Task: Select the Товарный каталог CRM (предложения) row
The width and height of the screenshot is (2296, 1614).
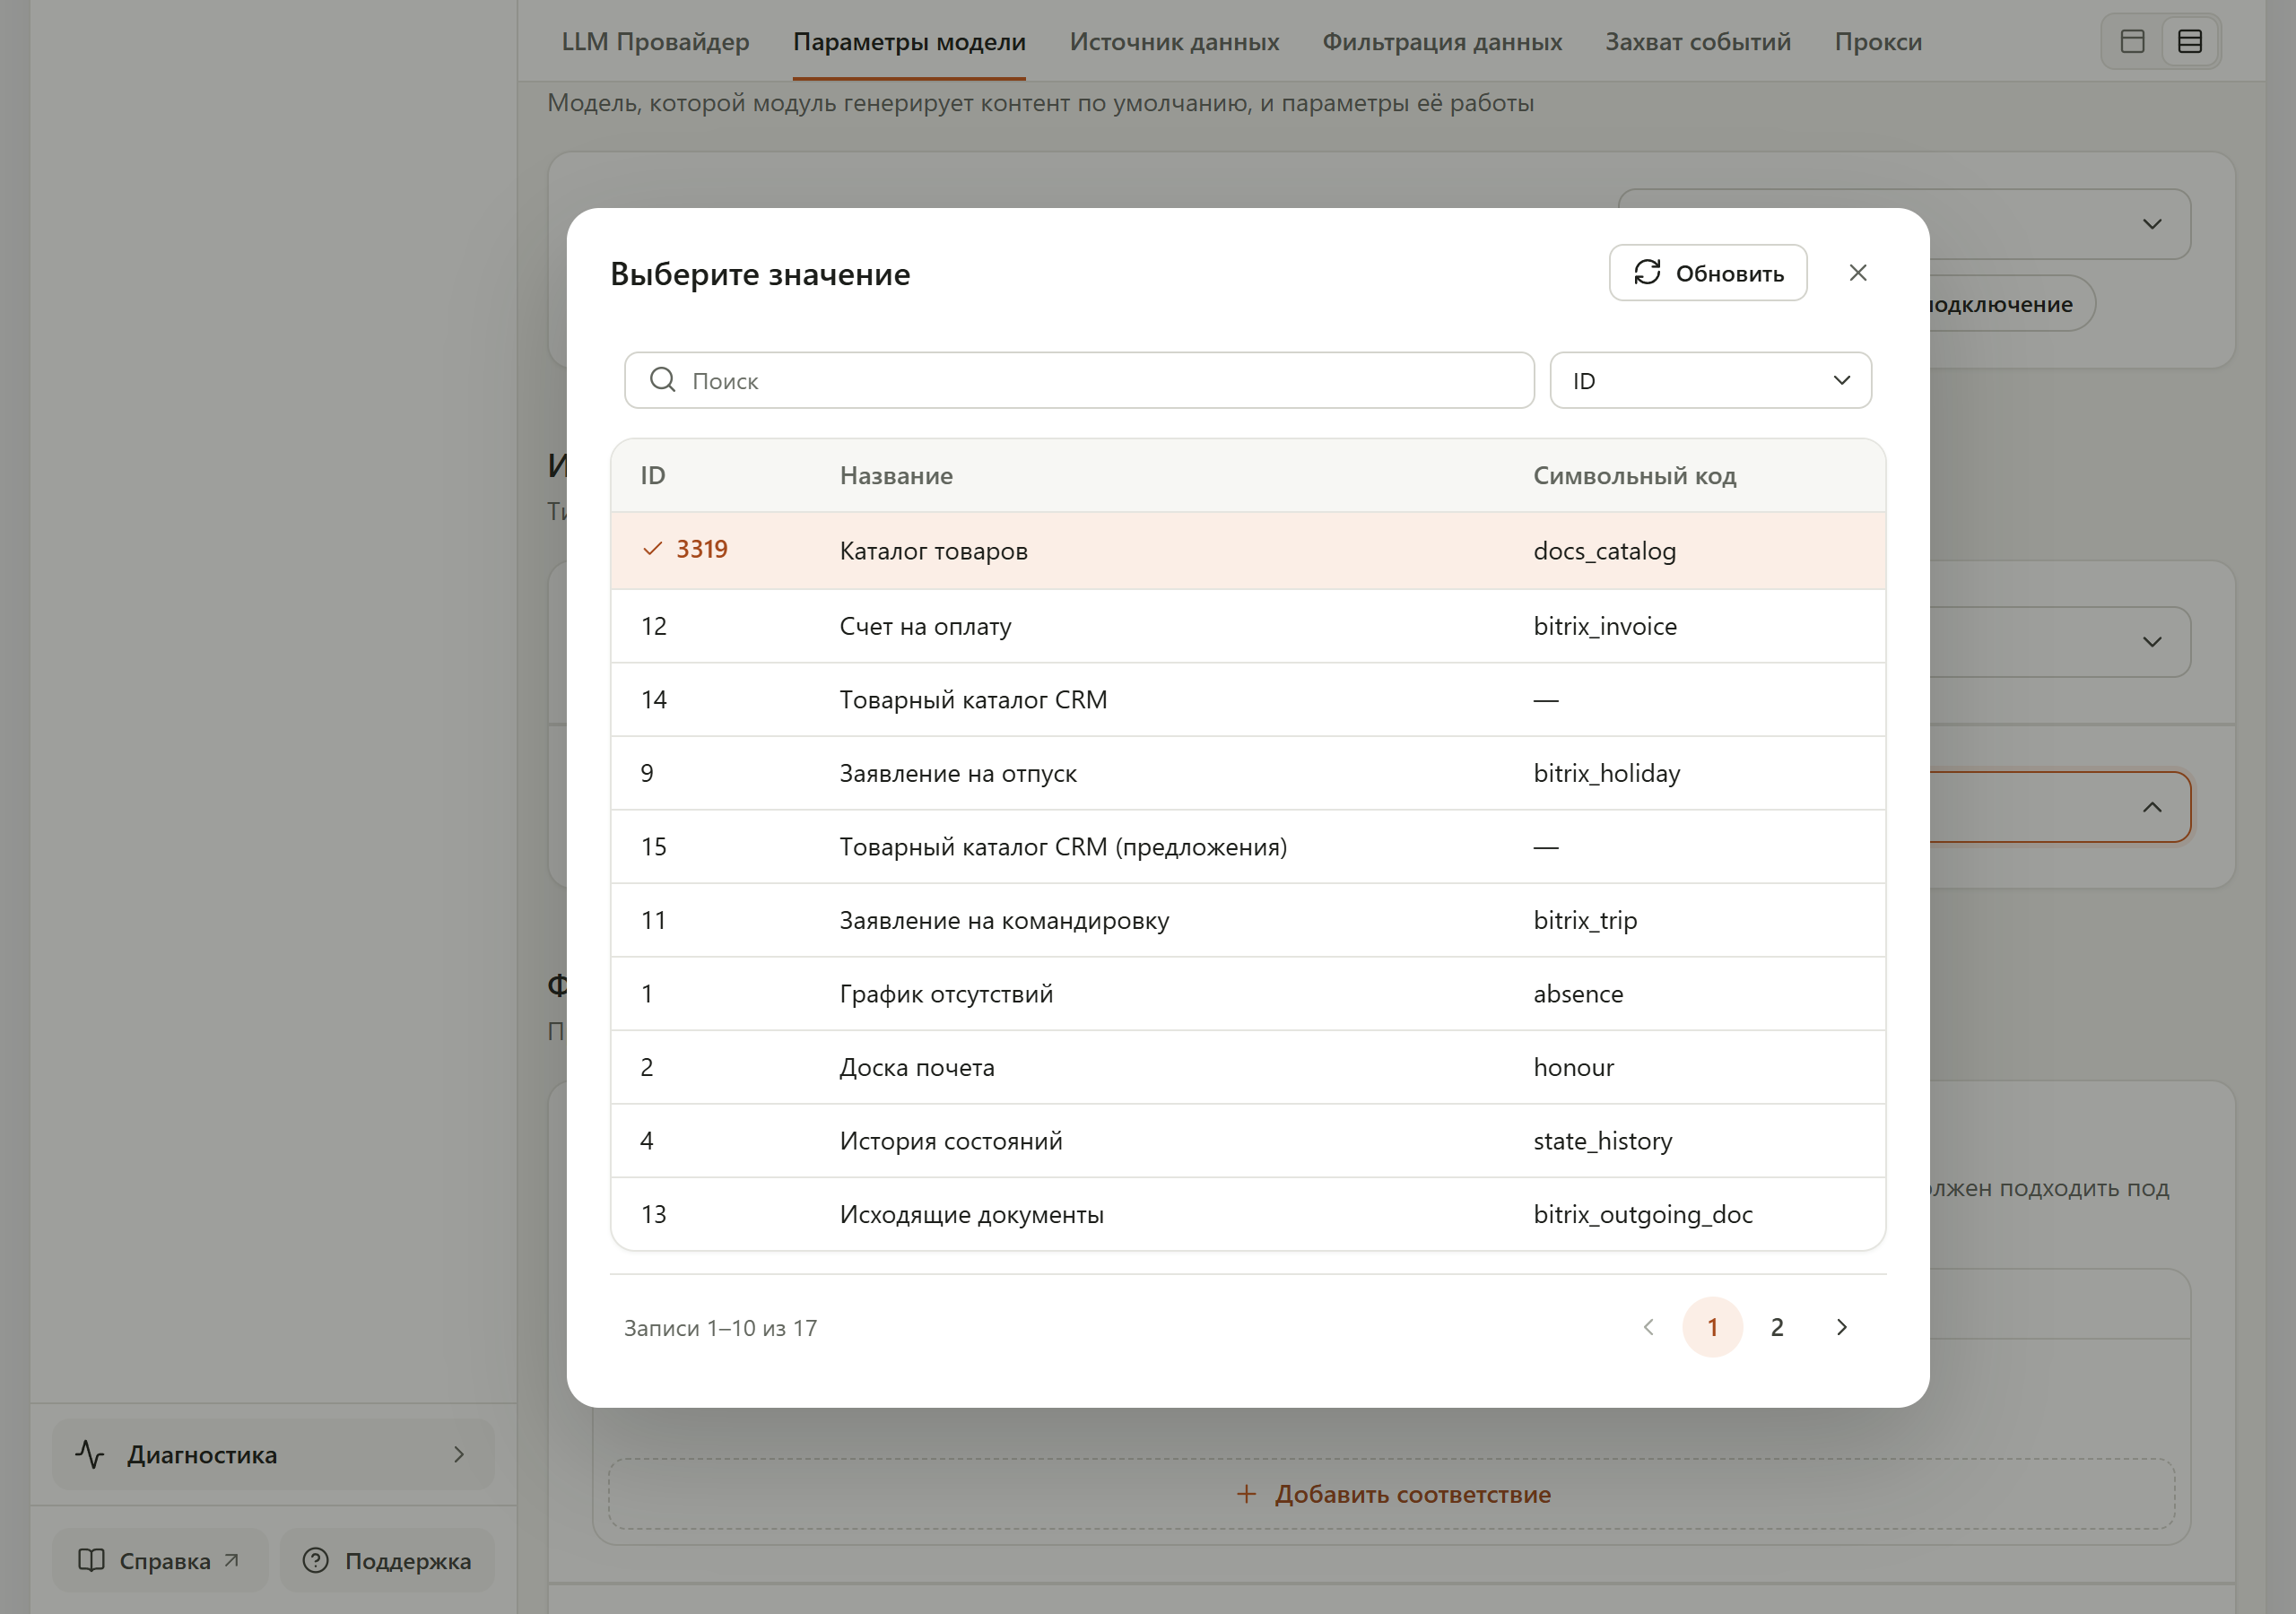Action: click(1248, 847)
